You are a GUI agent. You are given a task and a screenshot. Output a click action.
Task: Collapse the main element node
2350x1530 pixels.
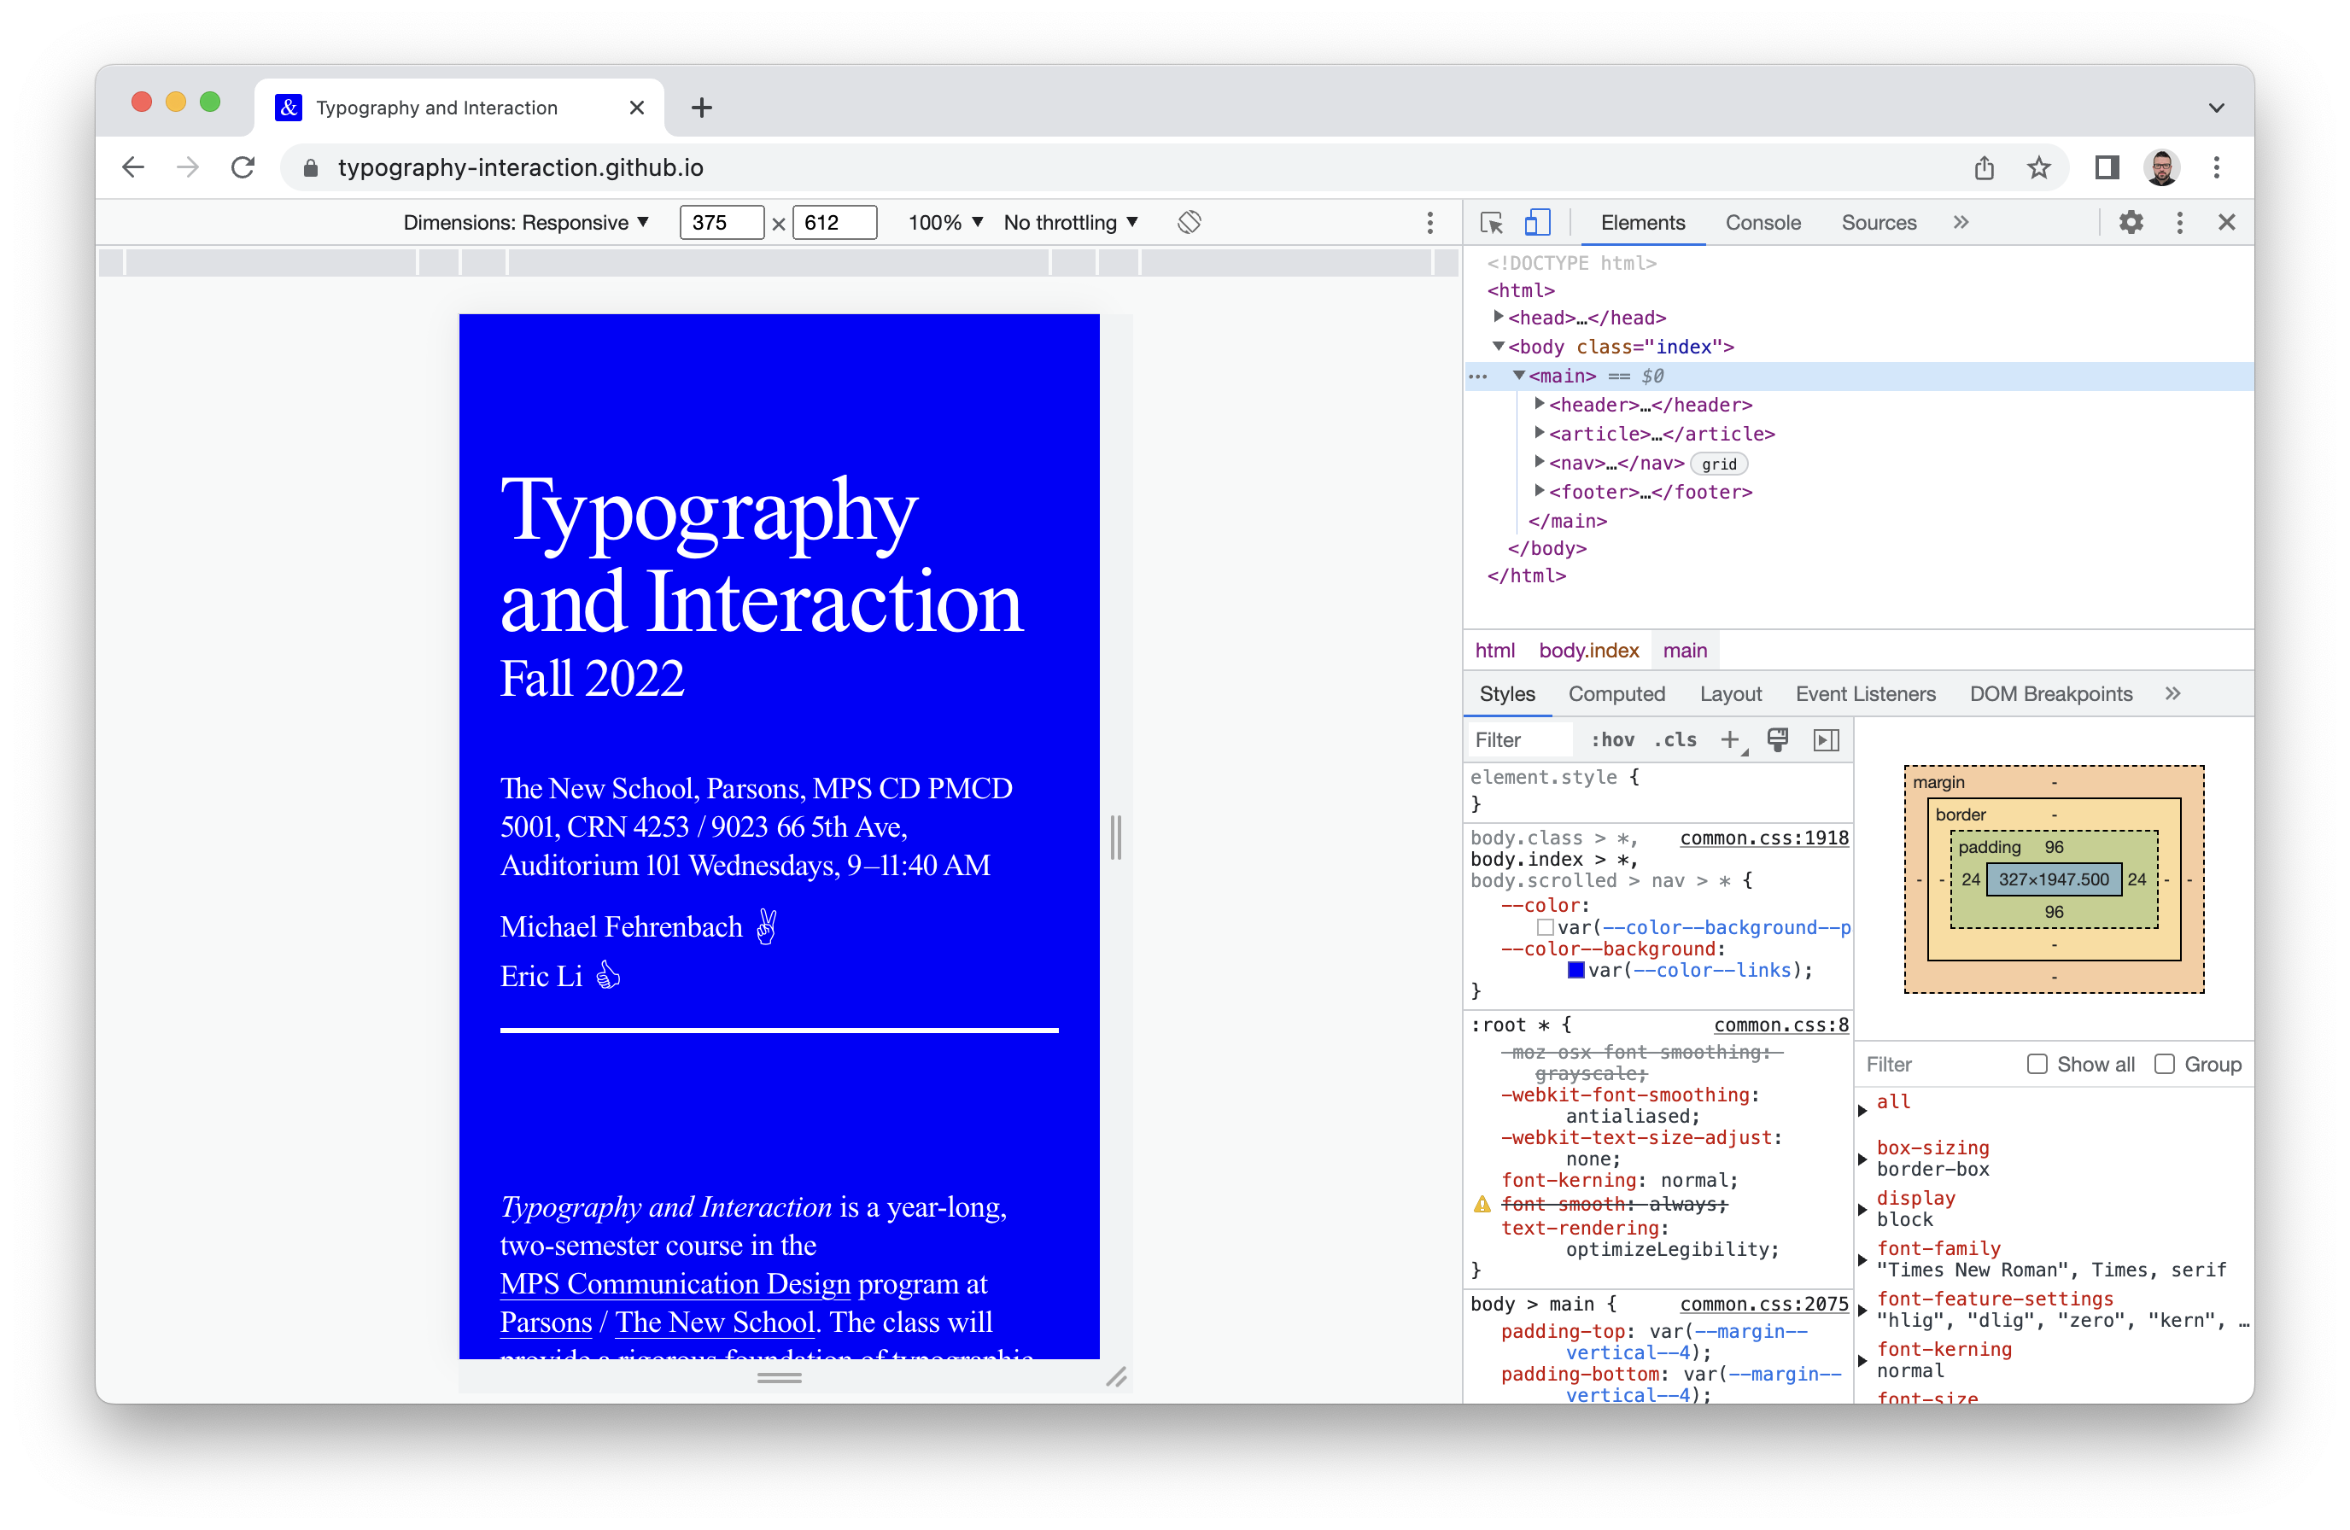click(1518, 375)
